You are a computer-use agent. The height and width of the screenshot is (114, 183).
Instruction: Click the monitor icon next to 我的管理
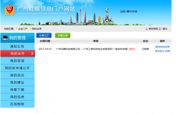coord(5,38)
